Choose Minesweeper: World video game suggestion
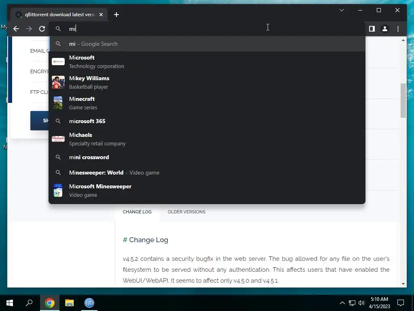Image resolution: width=414 pixels, height=311 pixels. pyautogui.click(x=207, y=173)
